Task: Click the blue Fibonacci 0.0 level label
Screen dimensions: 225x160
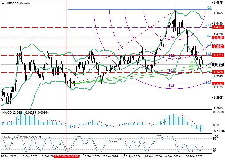Action: pos(210,8)
